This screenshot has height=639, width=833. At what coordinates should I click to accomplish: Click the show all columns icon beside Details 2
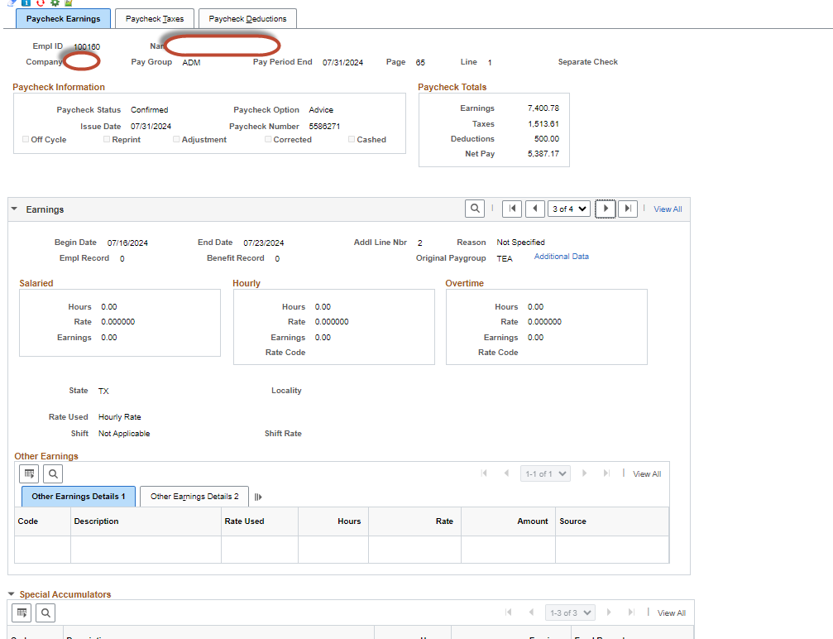tap(257, 497)
